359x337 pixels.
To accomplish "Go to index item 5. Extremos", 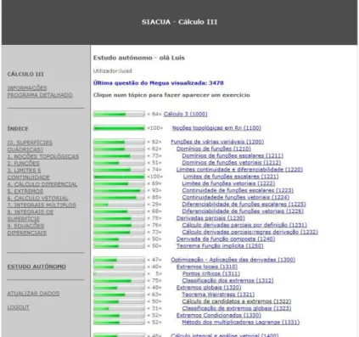I will point(25,191).
